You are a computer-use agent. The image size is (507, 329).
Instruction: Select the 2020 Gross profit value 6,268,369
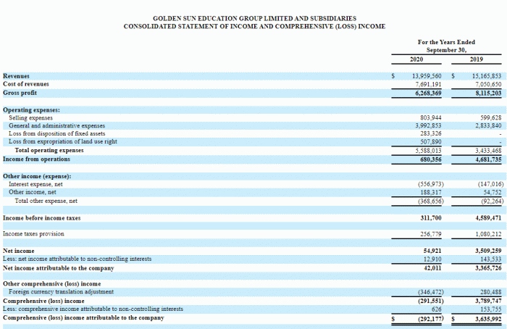[x=428, y=93]
